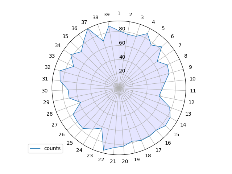The width and height of the screenshot is (232, 174).
Task: Click the axis label 25
Action: point(70,143)
